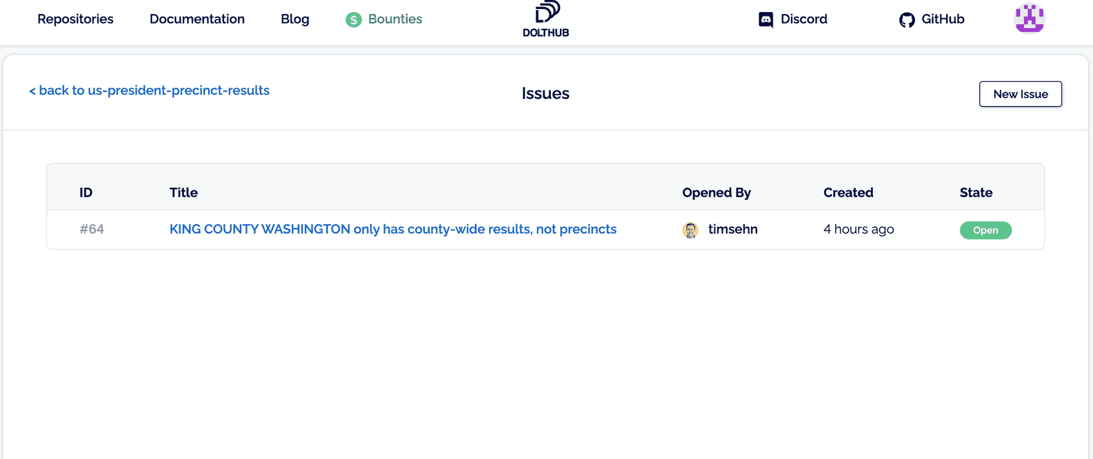The height and width of the screenshot is (459, 1093).
Task: Go to the Repositories page
Action: click(x=75, y=19)
